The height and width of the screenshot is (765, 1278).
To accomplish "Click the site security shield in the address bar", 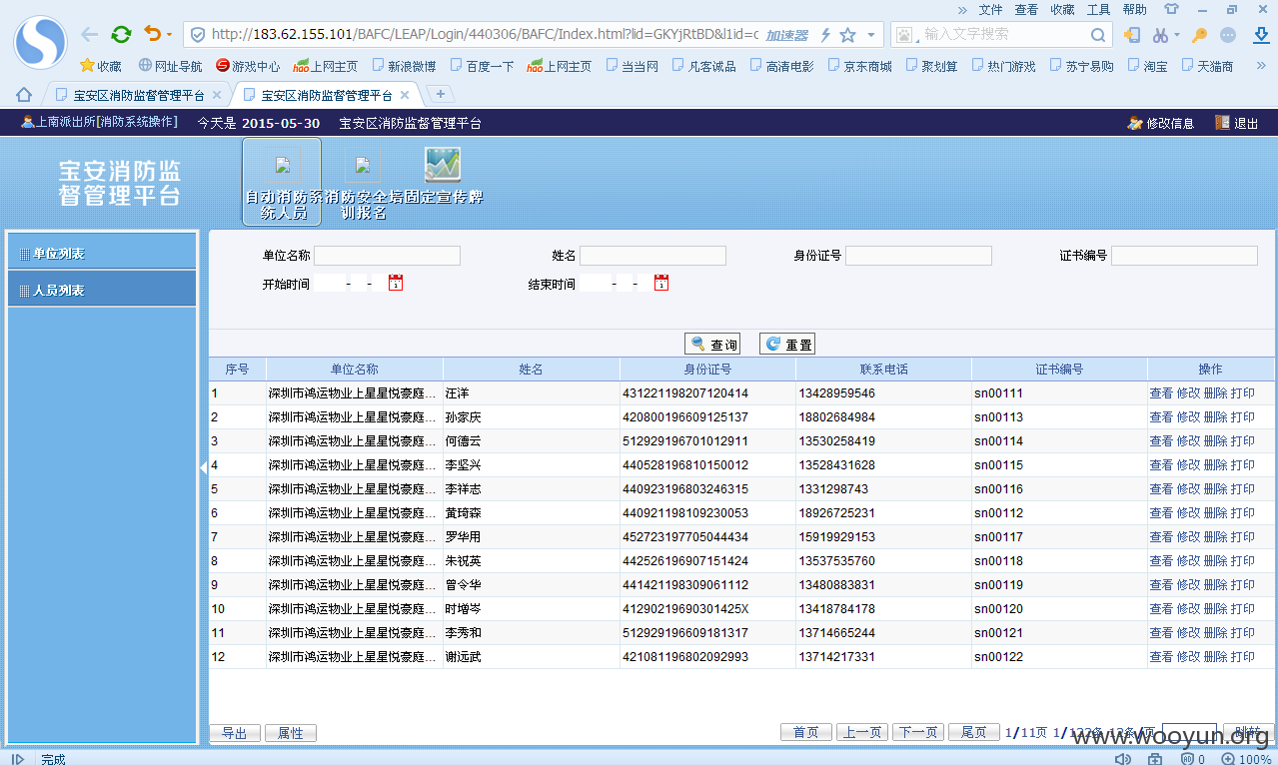I will click(198, 35).
